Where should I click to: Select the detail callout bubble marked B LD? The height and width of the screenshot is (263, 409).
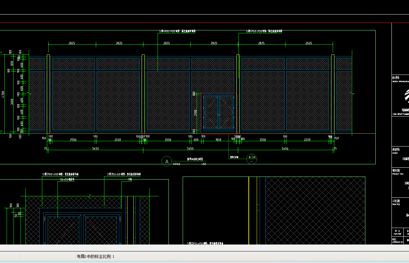(252, 159)
